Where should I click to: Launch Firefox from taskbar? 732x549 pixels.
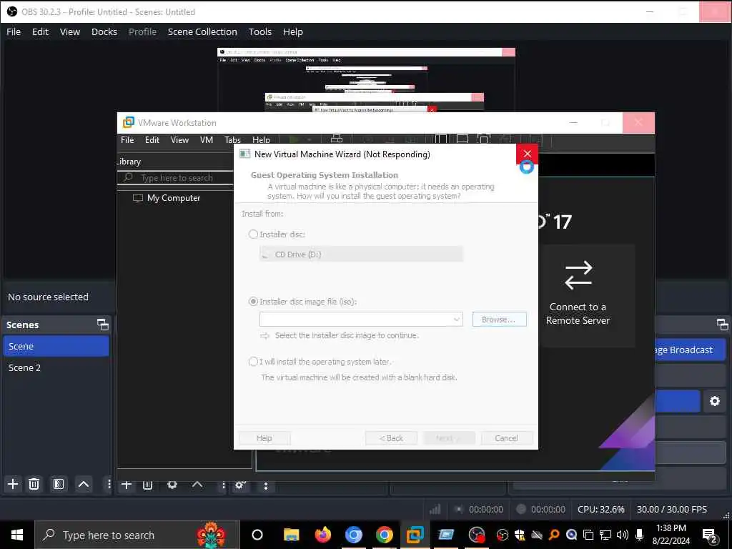point(322,535)
